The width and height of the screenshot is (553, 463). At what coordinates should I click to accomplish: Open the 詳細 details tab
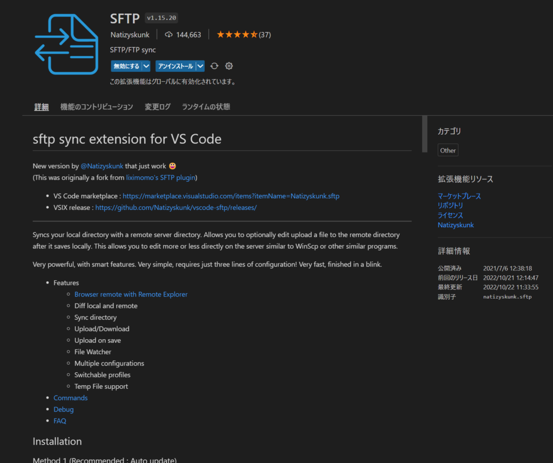42,107
